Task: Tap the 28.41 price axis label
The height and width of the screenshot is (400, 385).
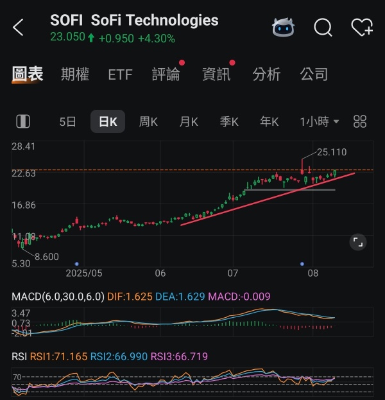Action: 24,146
